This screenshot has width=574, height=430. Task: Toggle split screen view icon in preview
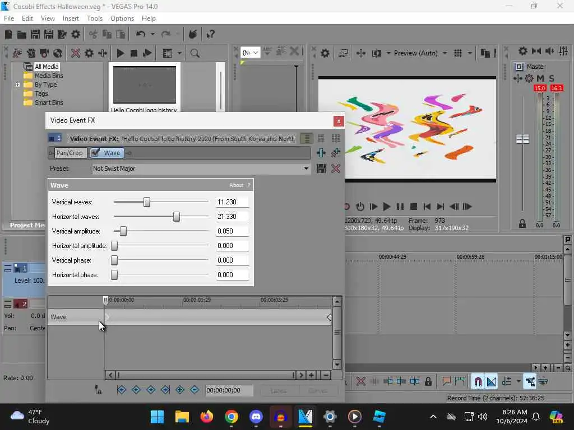[376, 53]
